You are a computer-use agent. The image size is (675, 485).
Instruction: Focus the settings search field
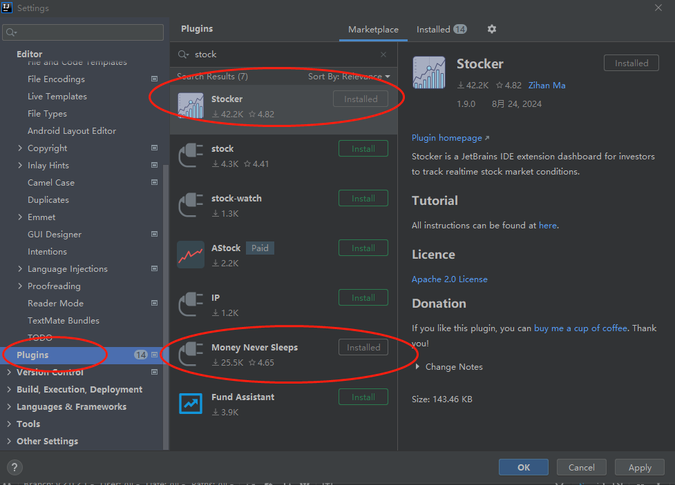[83, 32]
